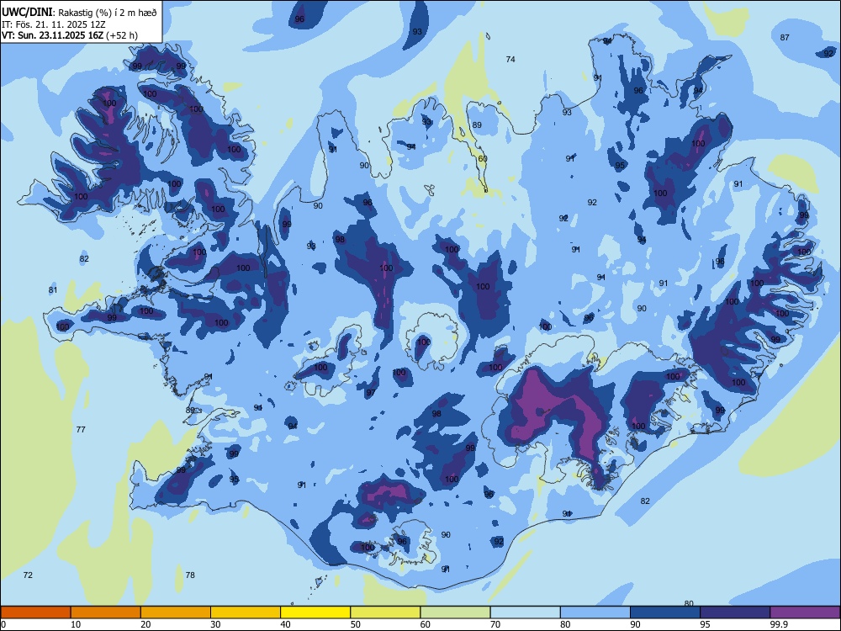Click the humidity value '72' on the map
This screenshot has width=841, height=631.
pos(28,575)
